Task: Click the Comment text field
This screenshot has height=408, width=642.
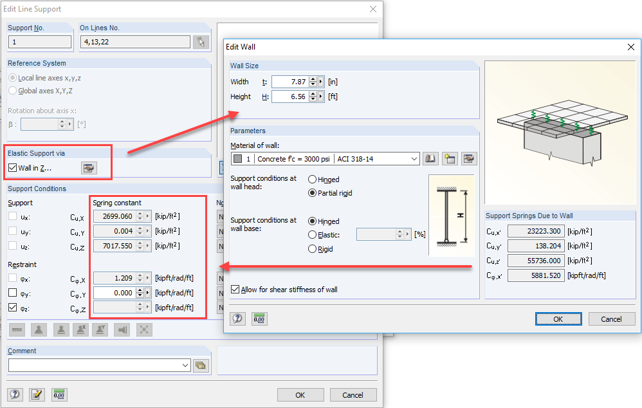Action: (x=94, y=366)
